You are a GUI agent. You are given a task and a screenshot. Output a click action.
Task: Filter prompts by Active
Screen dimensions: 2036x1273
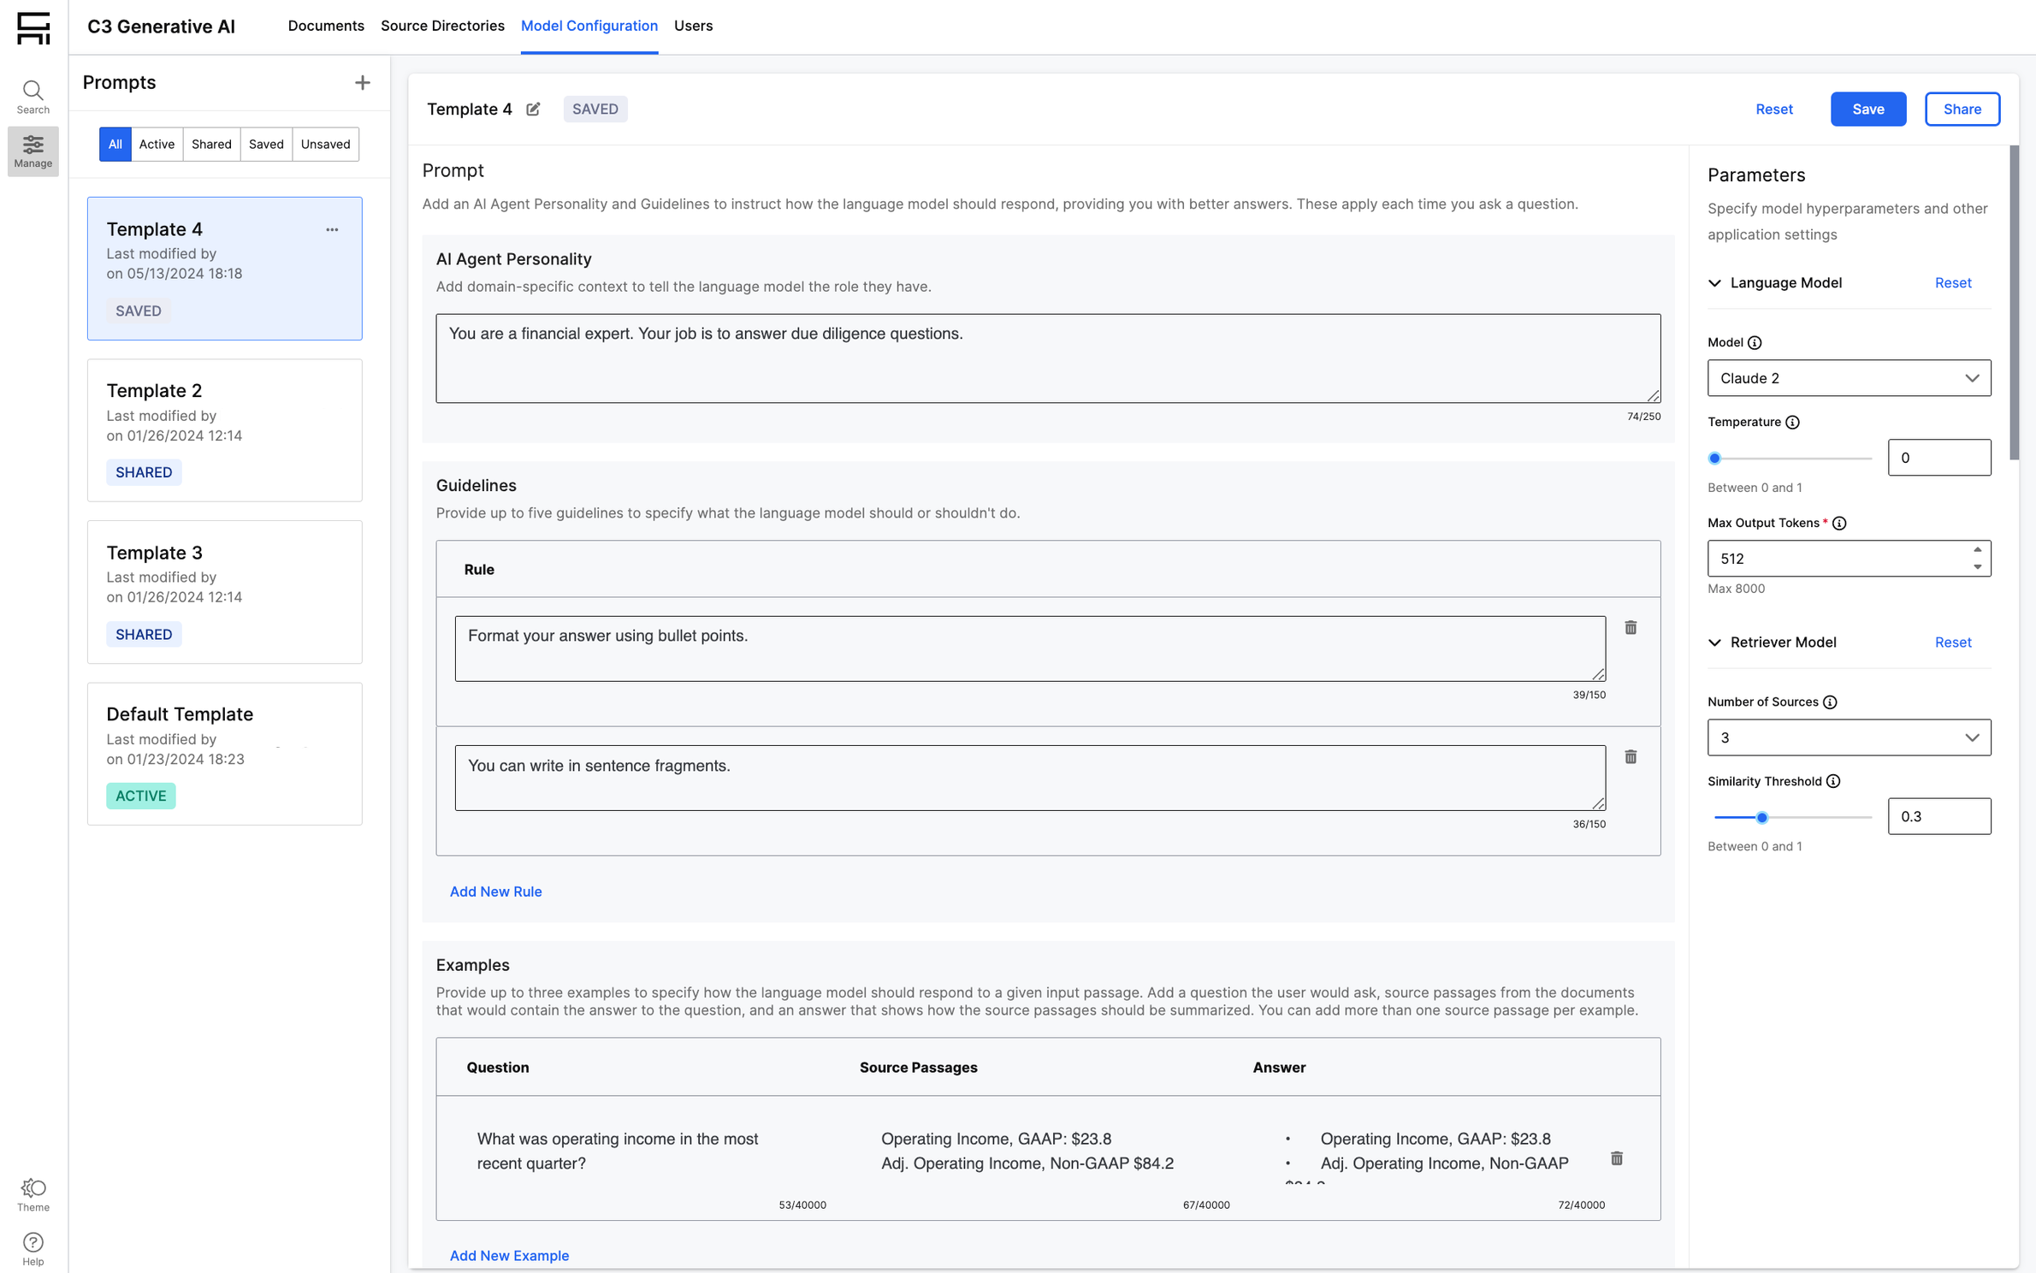click(x=157, y=144)
